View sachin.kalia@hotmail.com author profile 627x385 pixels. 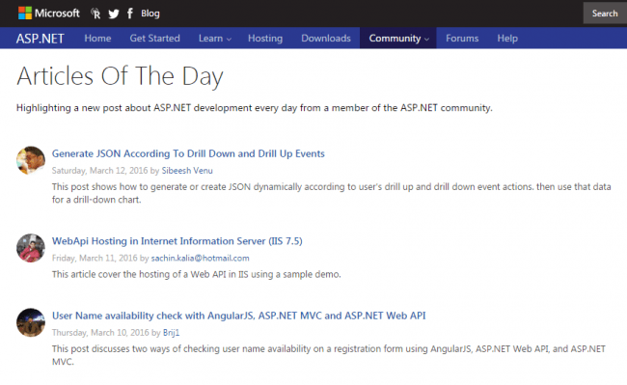200,259
